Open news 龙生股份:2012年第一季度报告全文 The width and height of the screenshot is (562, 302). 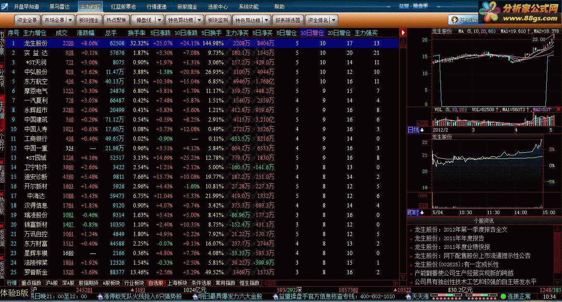(x=461, y=229)
